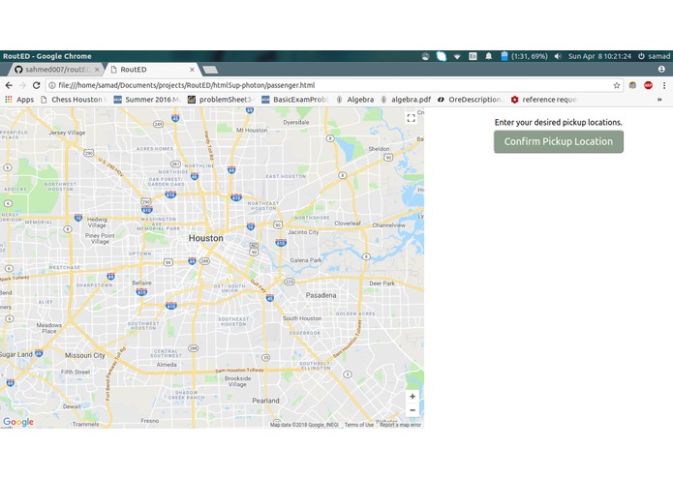Open the Apps shortcut in bookmarks bar
The height and width of the screenshot is (478, 673).
[19, 100]
